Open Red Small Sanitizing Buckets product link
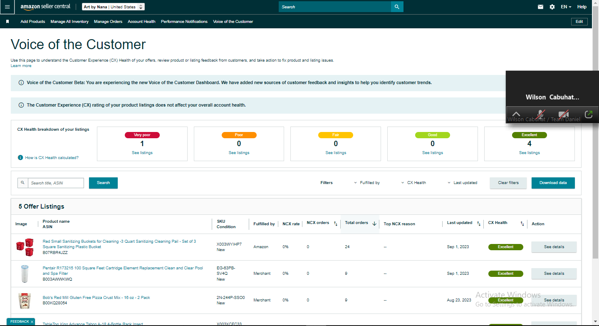Screen dimensions: 599x326 119,244
